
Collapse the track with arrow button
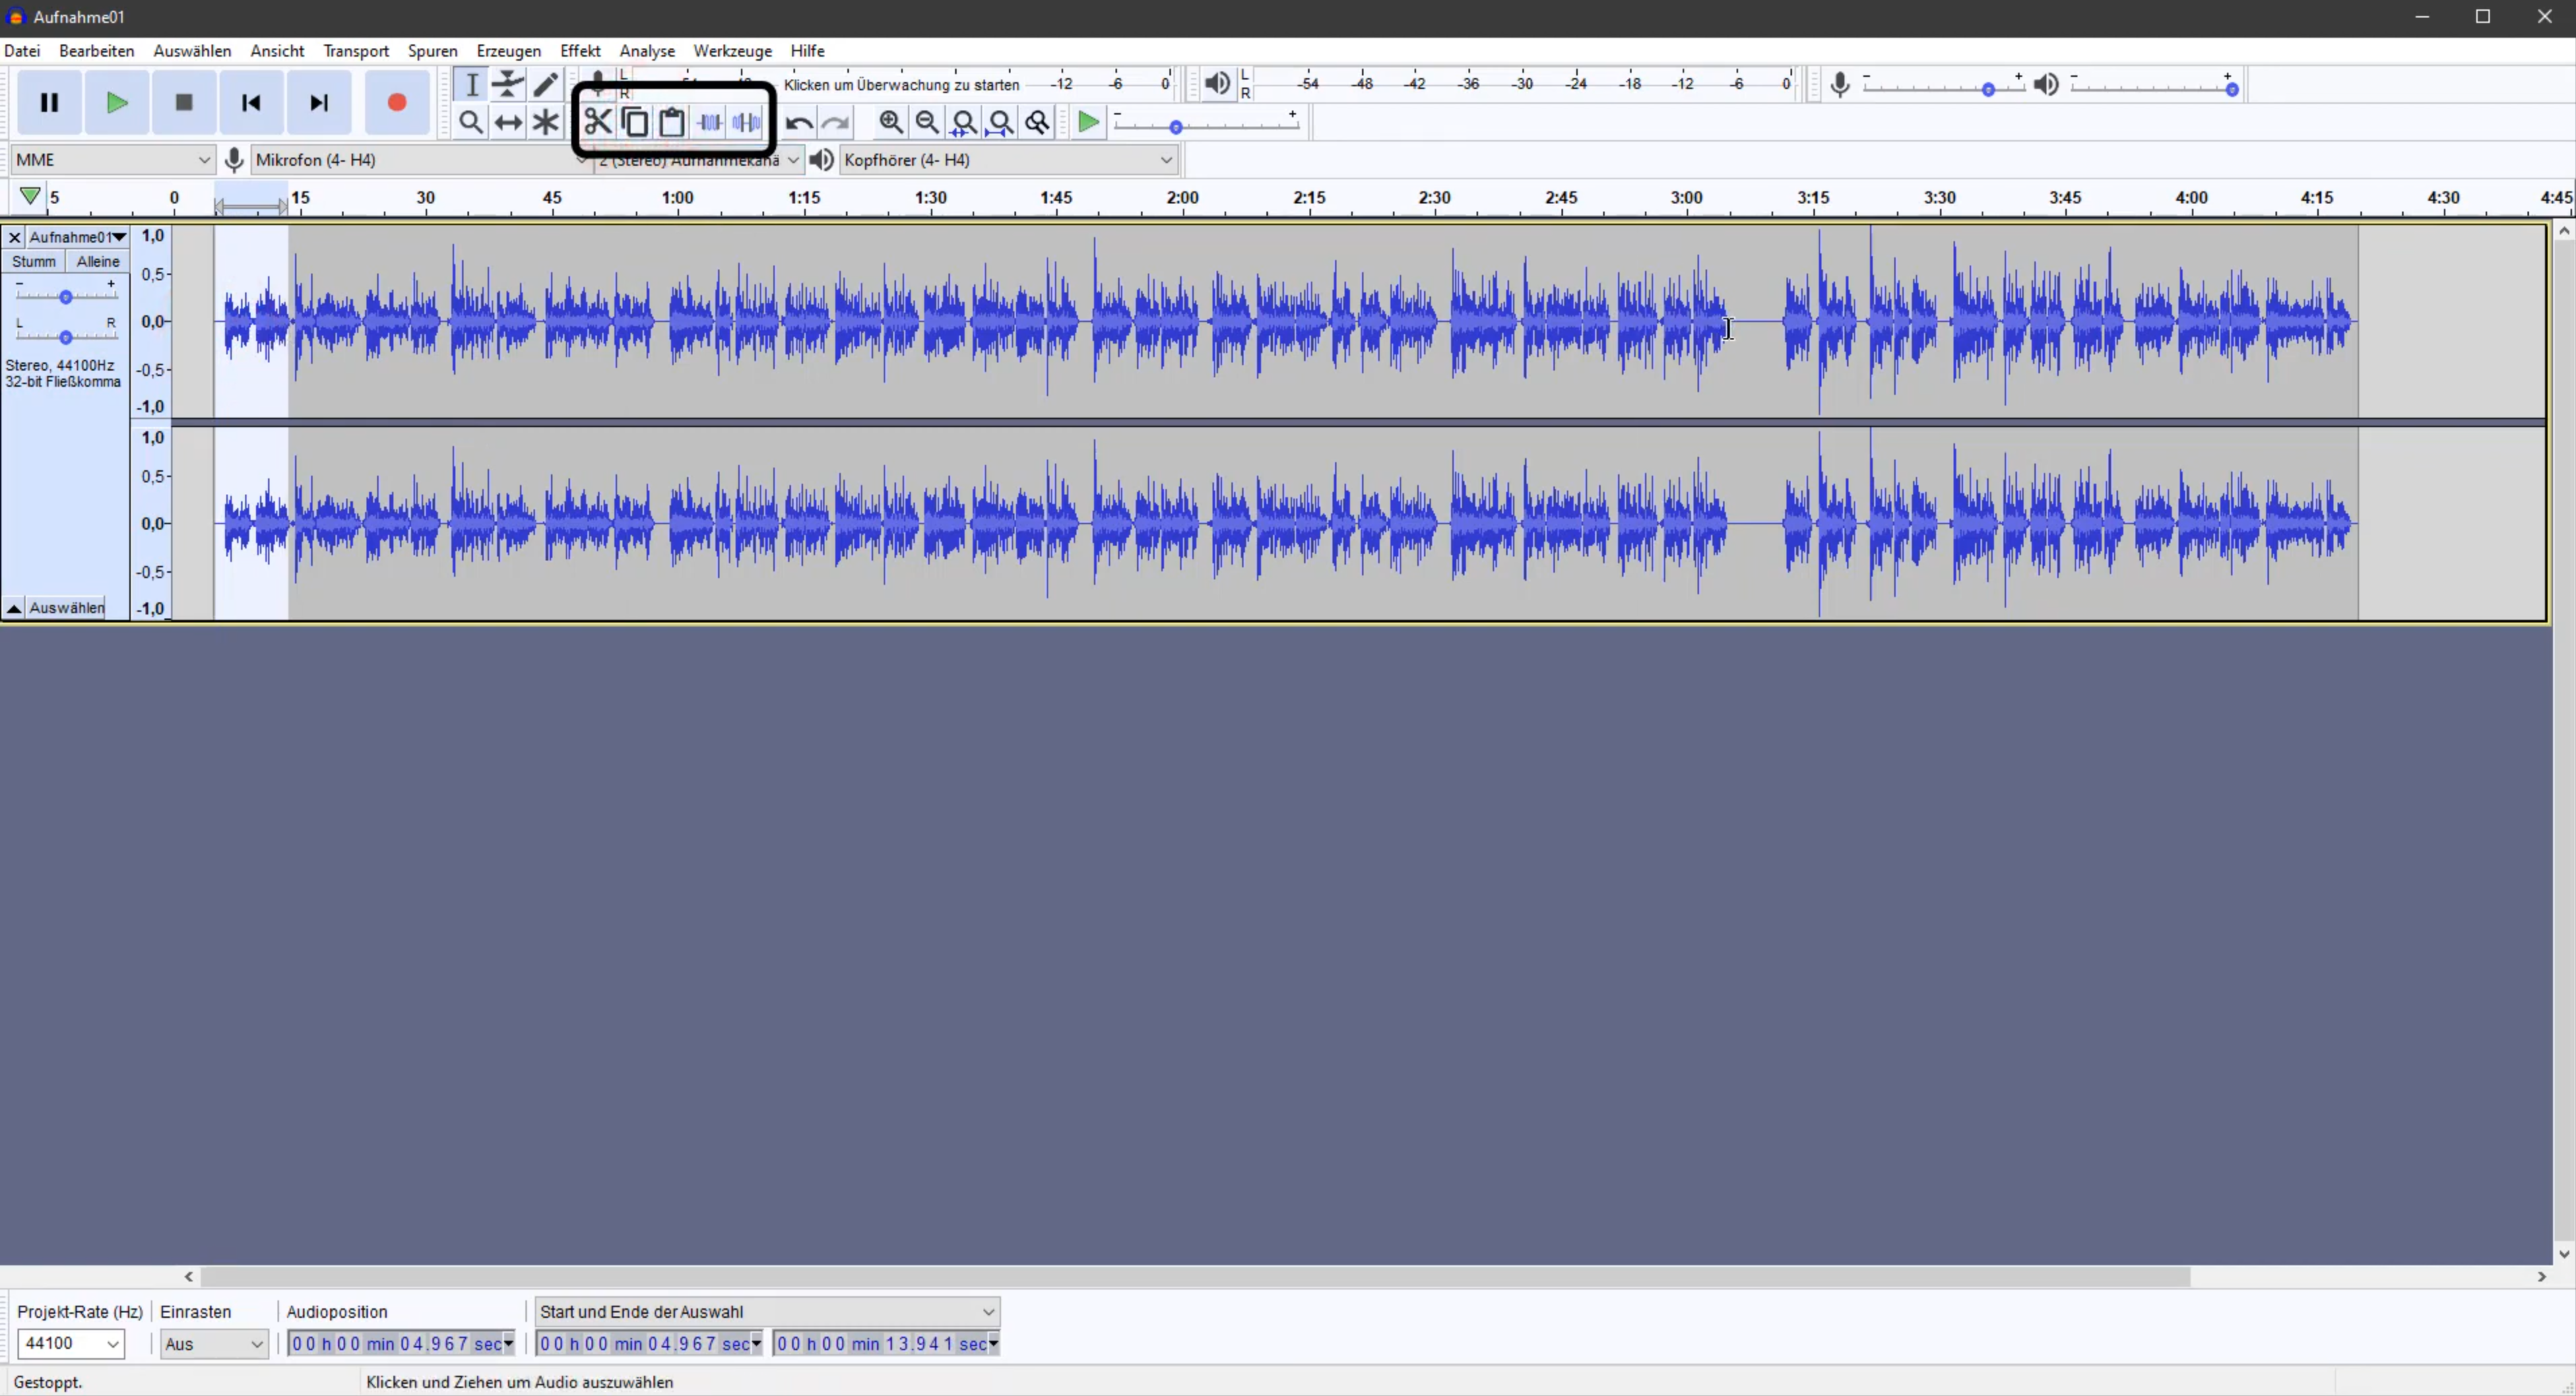point(14,608)
